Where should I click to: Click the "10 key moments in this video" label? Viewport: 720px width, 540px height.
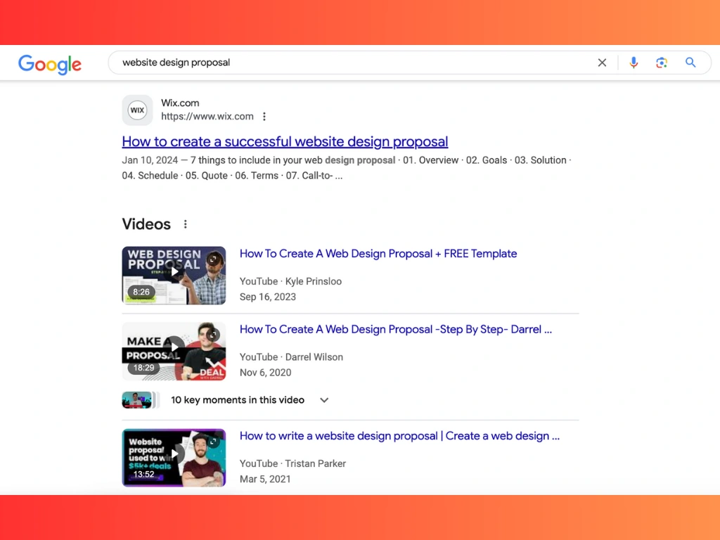coord(238,400)
